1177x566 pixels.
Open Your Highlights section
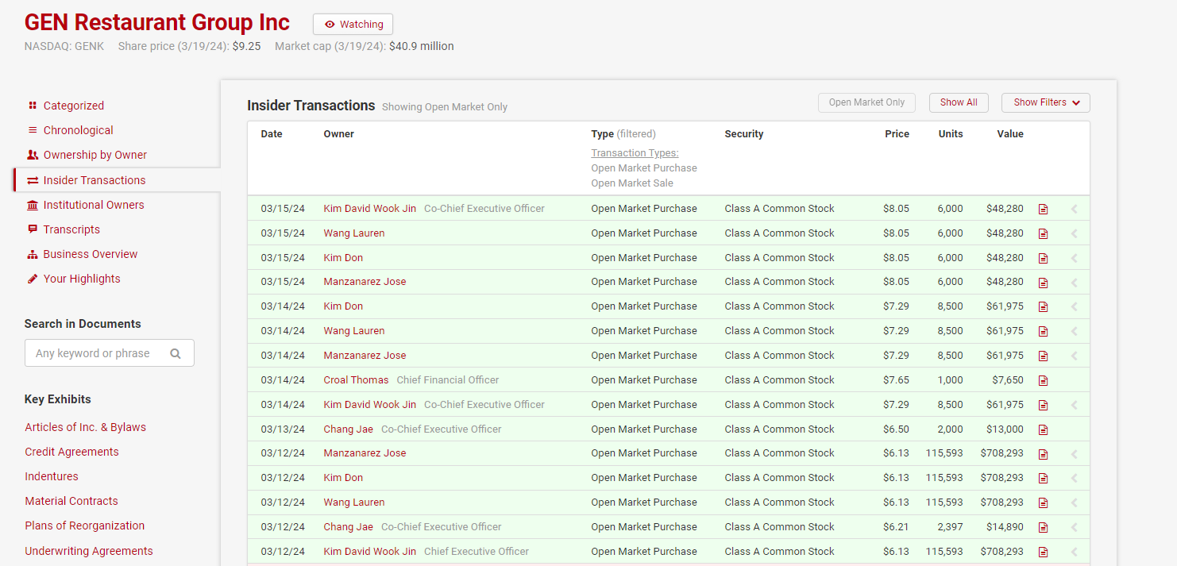(82, 279)
